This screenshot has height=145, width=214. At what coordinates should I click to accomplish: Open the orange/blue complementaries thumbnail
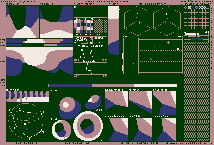[165, 103]
